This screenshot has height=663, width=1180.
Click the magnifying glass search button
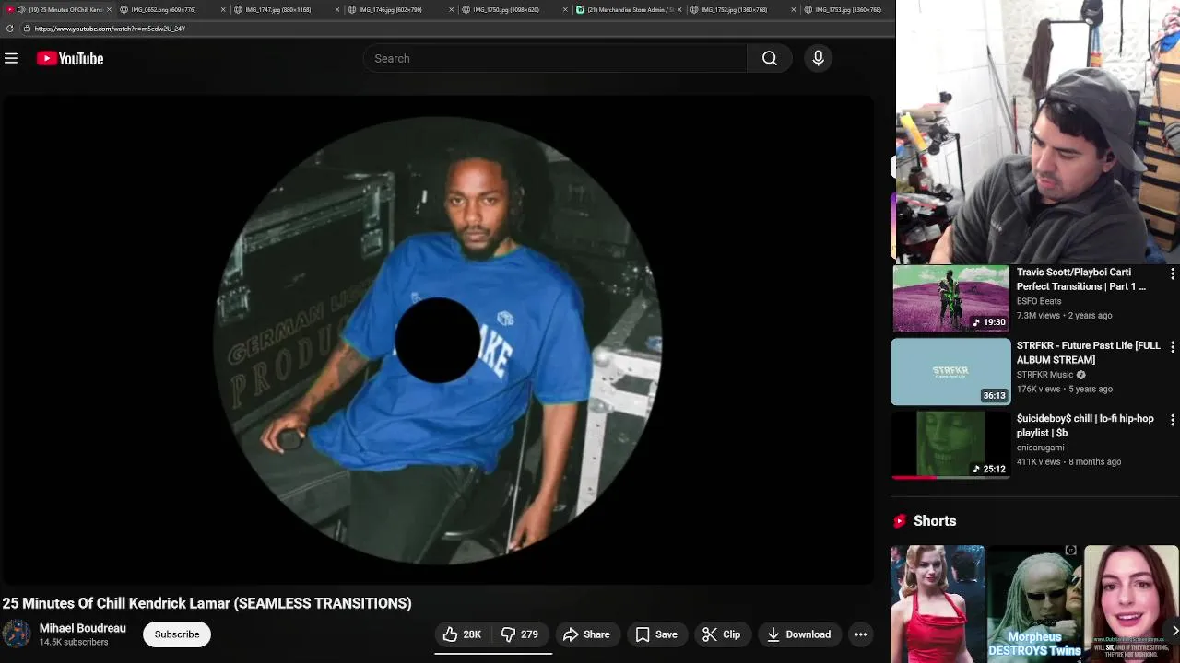[x=770, y=59]
